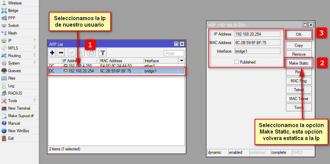Click the Copy button in ARP dialog

click(299, 45)
